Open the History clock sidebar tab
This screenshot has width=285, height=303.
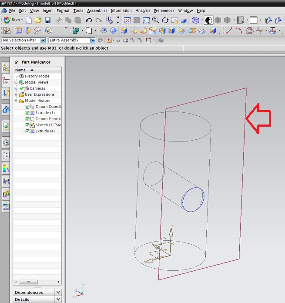click(6, 143)
